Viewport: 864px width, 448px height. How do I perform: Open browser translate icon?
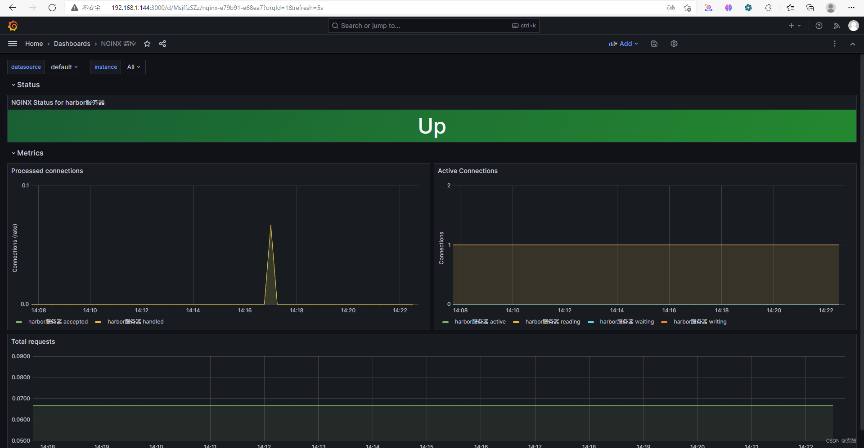click(x=671, y=8)
